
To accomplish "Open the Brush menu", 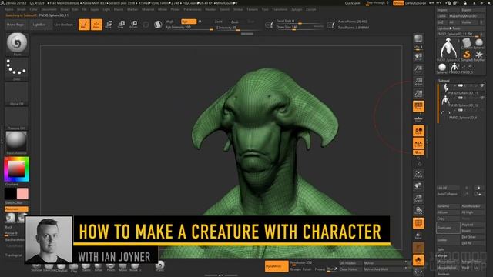I will point(22,9).
